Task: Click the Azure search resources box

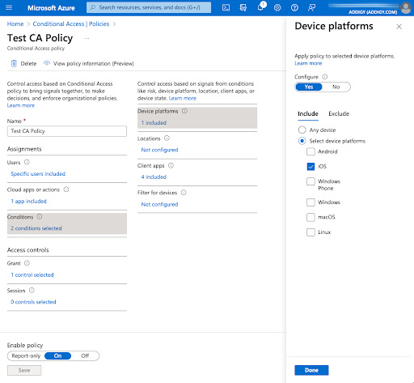Action: coord(149,7)
